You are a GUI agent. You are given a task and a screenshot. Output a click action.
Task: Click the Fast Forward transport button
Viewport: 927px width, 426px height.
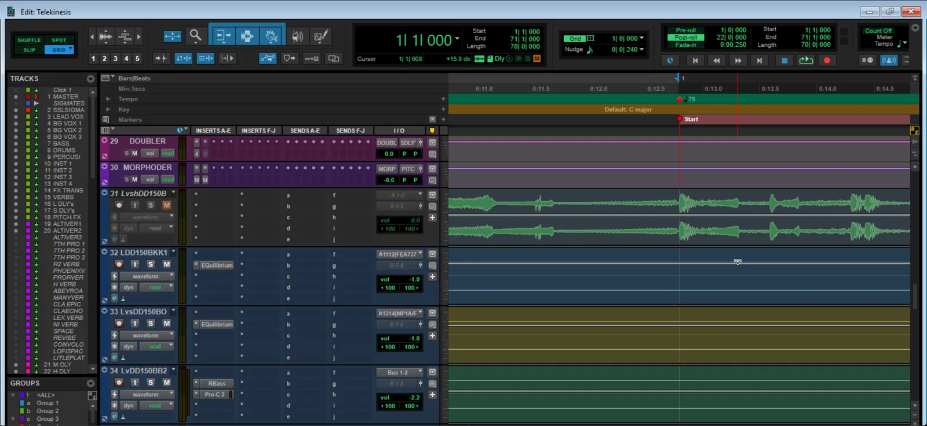tap(738, 60)
